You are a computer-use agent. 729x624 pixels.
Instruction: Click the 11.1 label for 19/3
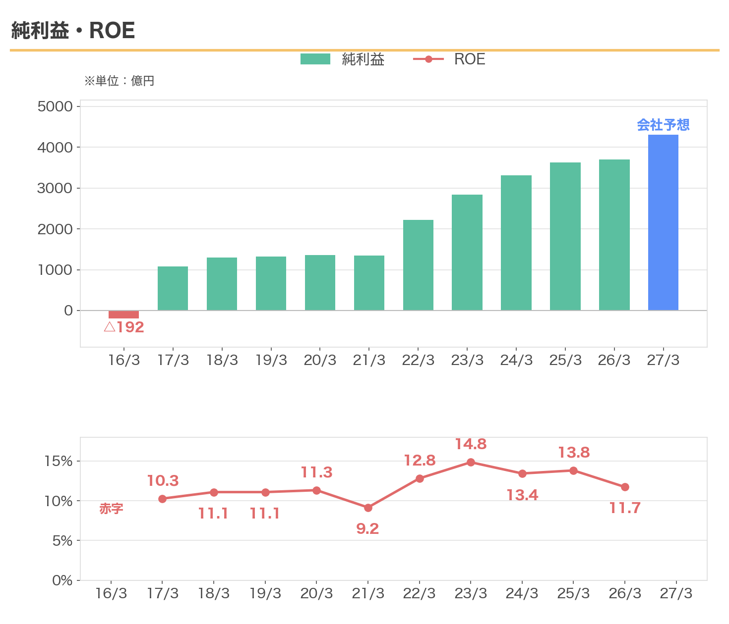pyautogui.click(x=265, y=514)
